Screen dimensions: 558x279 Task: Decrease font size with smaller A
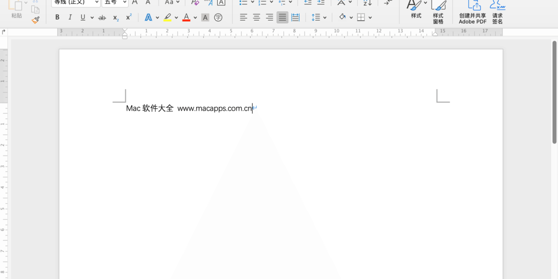(x=148, y=2)
